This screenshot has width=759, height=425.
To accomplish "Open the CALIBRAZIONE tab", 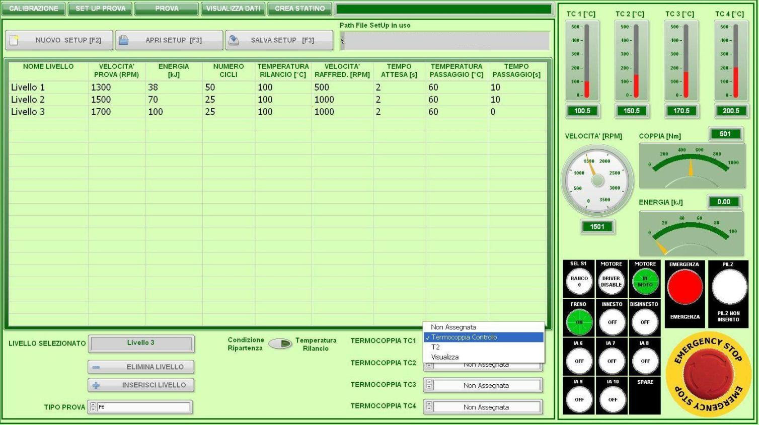I will [34, 9].
